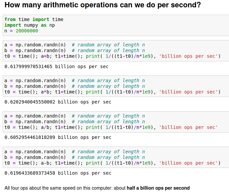The height and width of the screenshot is (192, 229).
Task: Click the heading about arithmetic operations per second
Action: pos(103,5)
